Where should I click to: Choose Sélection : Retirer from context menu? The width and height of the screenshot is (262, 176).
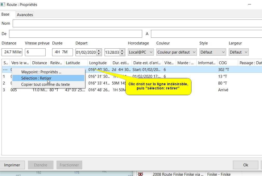[36, 78]
